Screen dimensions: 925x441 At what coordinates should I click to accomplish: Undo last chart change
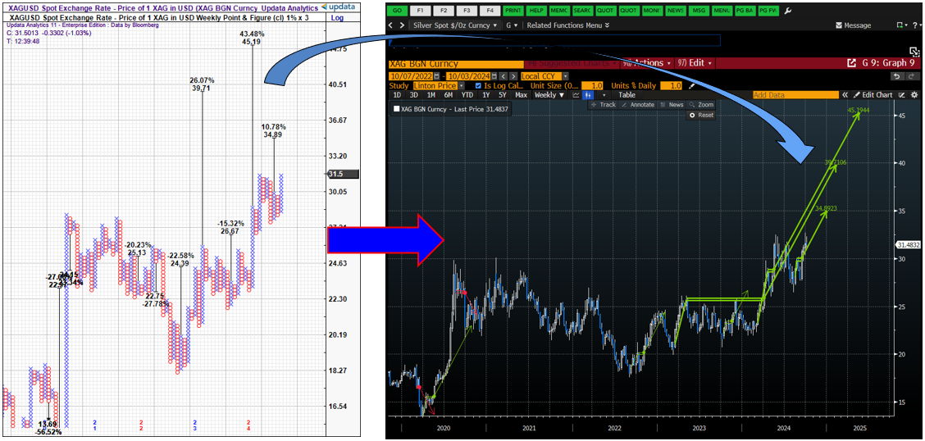point(896,76)
